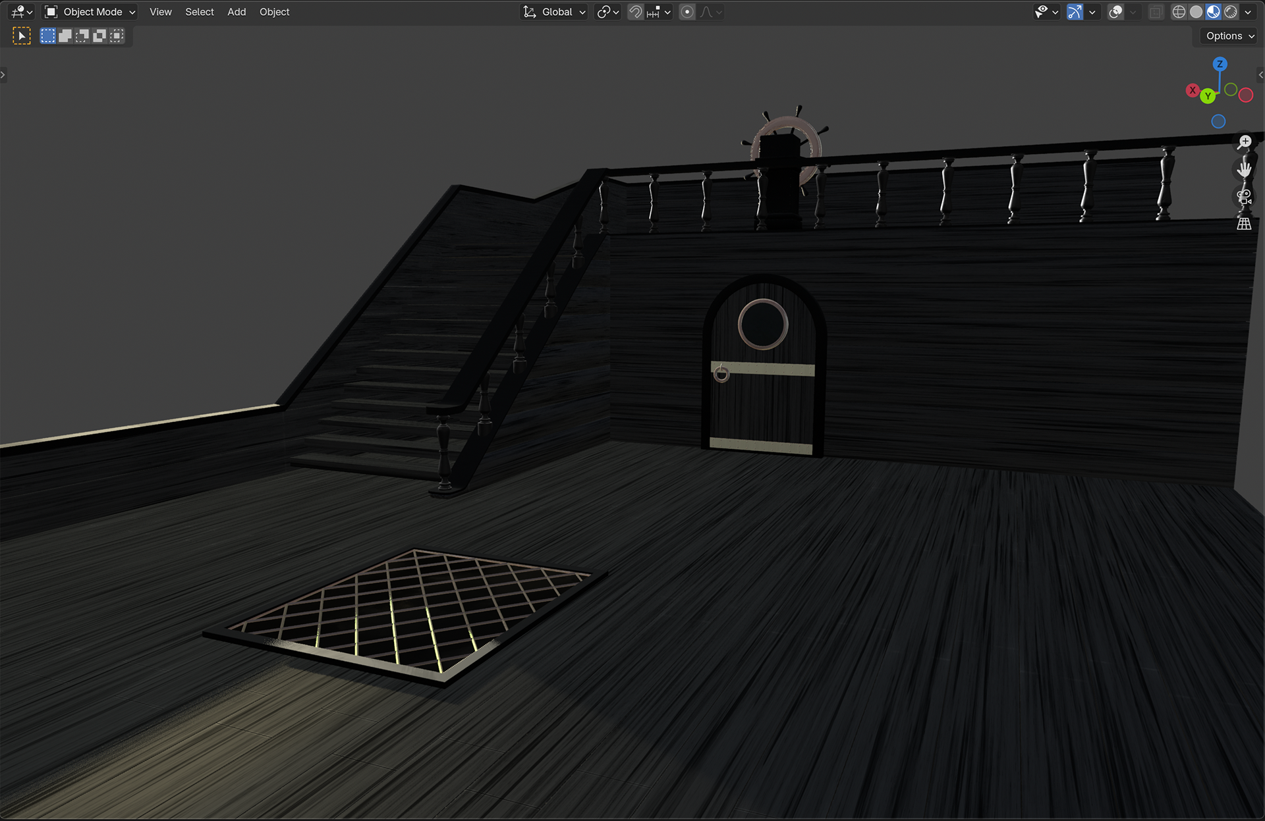This screenshot has height=821, width=1265.
Task: Toggle viewport overlays
Action: pyautogui.click(x=1115, y=12)
